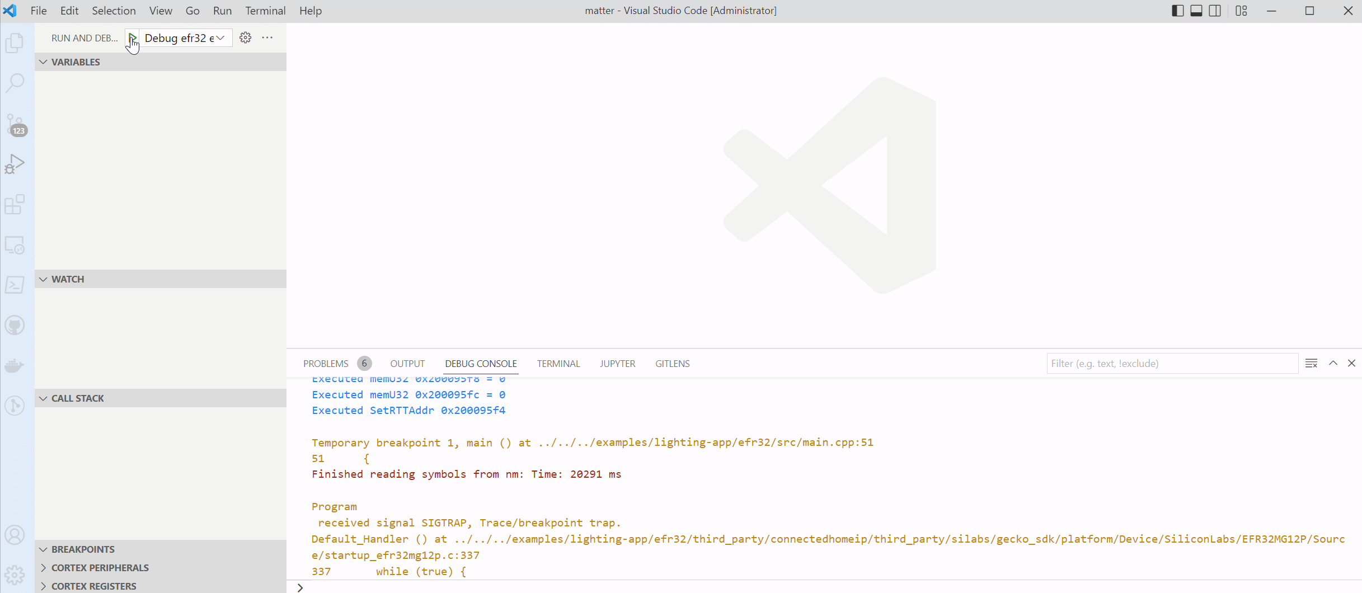Open the Search view in activity bar
The image size is (1362, 593).
point(15,83)
